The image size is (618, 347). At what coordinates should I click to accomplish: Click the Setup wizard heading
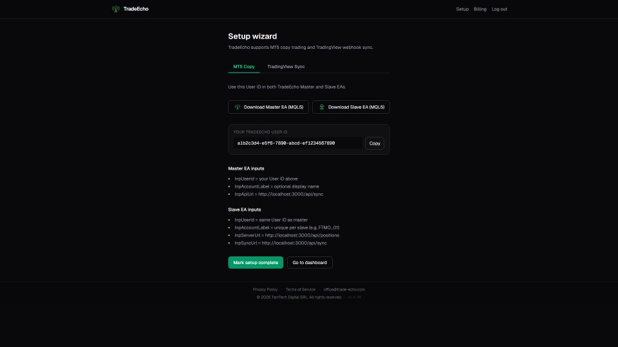(252, 36)
